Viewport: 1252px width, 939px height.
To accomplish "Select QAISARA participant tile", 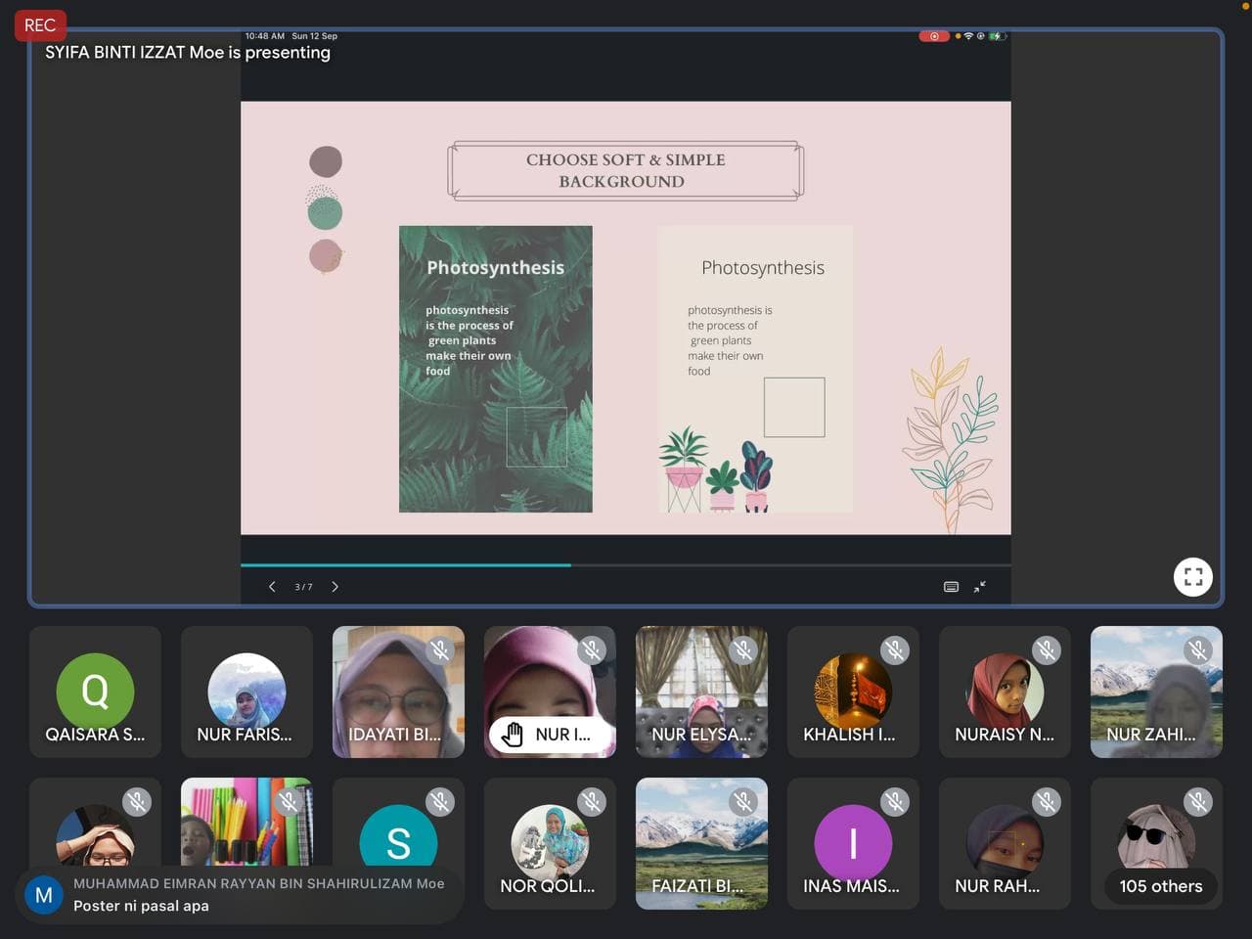I will (x=95, y=692).
